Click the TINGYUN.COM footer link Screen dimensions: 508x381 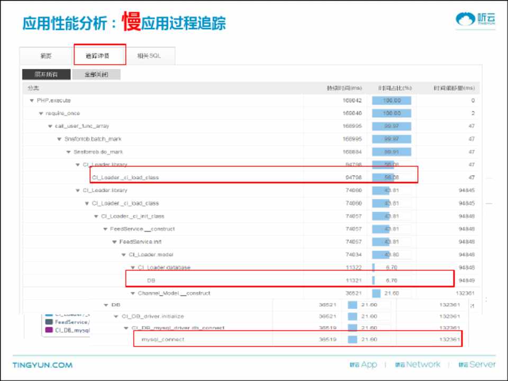42,365
